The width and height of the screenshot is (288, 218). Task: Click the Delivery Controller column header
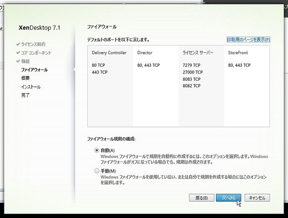tap(109, 53)
